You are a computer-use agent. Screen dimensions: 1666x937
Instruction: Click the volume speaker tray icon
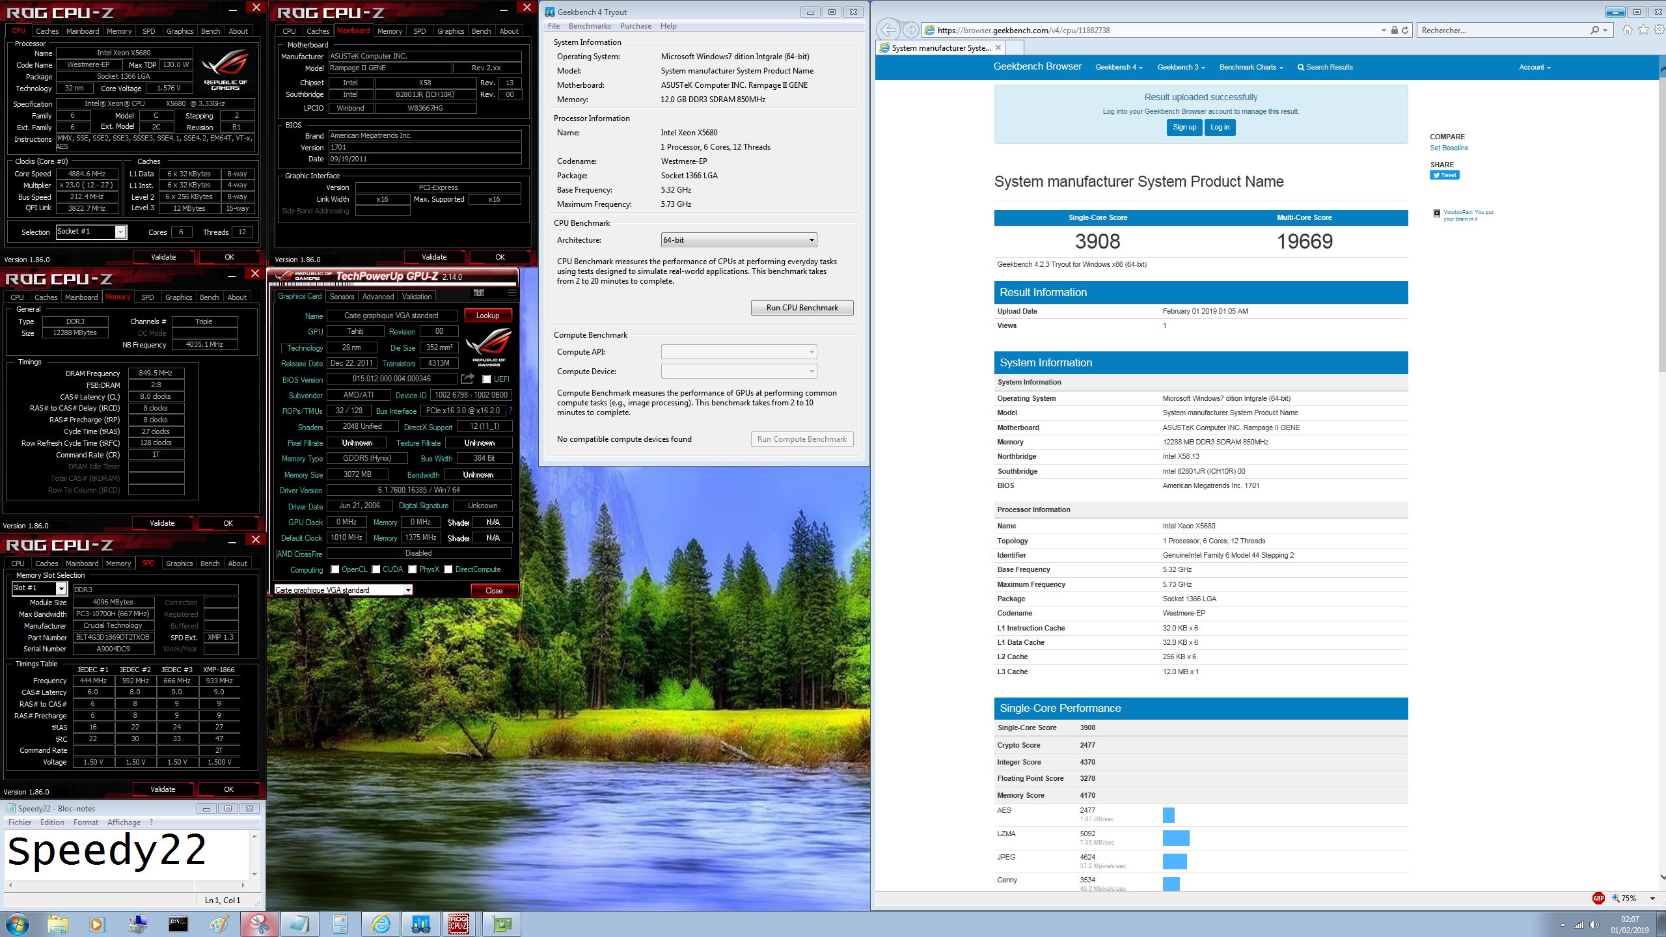(1594, 925)
